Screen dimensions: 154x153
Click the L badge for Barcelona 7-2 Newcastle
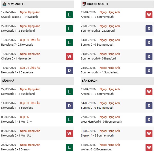click(69, 42)
